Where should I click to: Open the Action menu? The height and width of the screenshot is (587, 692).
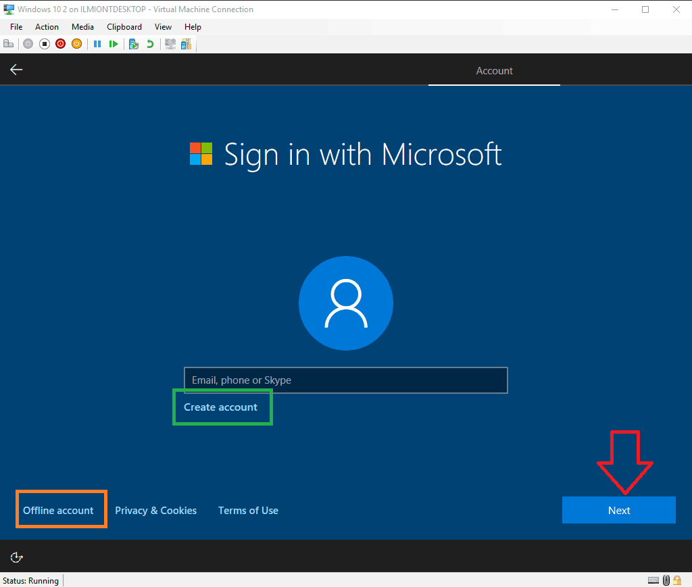pyautogui.click(x=47, y=27)
